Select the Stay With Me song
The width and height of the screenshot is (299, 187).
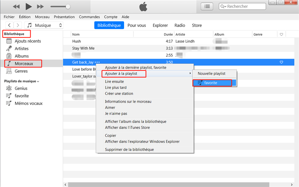click(83, 48)
